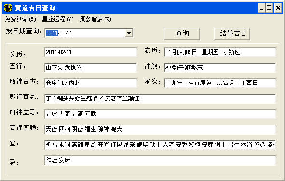Click the 查询 button
The height and width of the screenshot is (181, 285).
point(182,34)
